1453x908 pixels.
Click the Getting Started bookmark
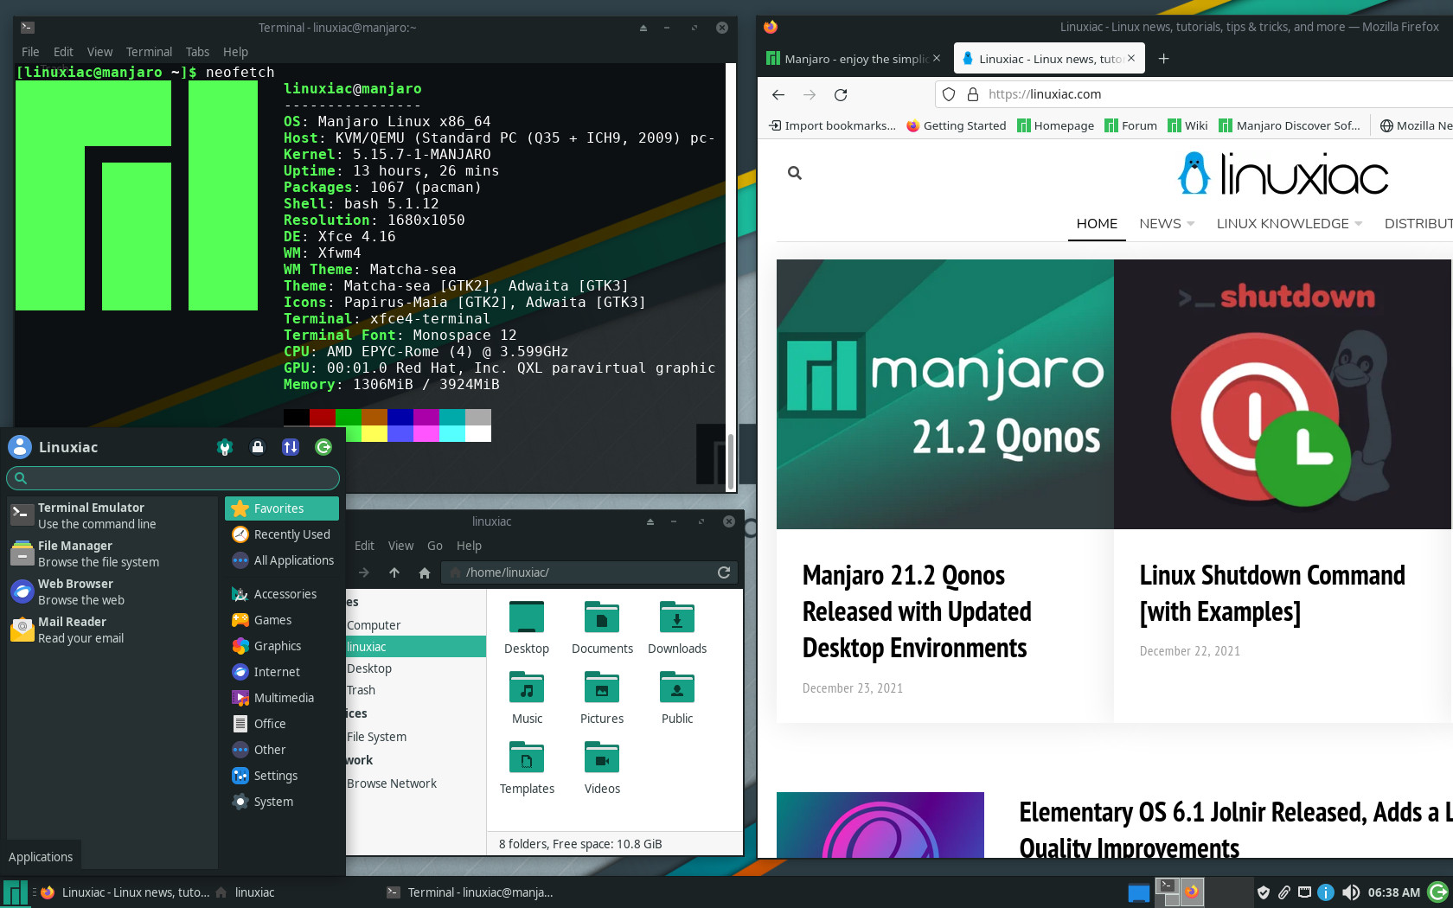[x=956, y=125]
